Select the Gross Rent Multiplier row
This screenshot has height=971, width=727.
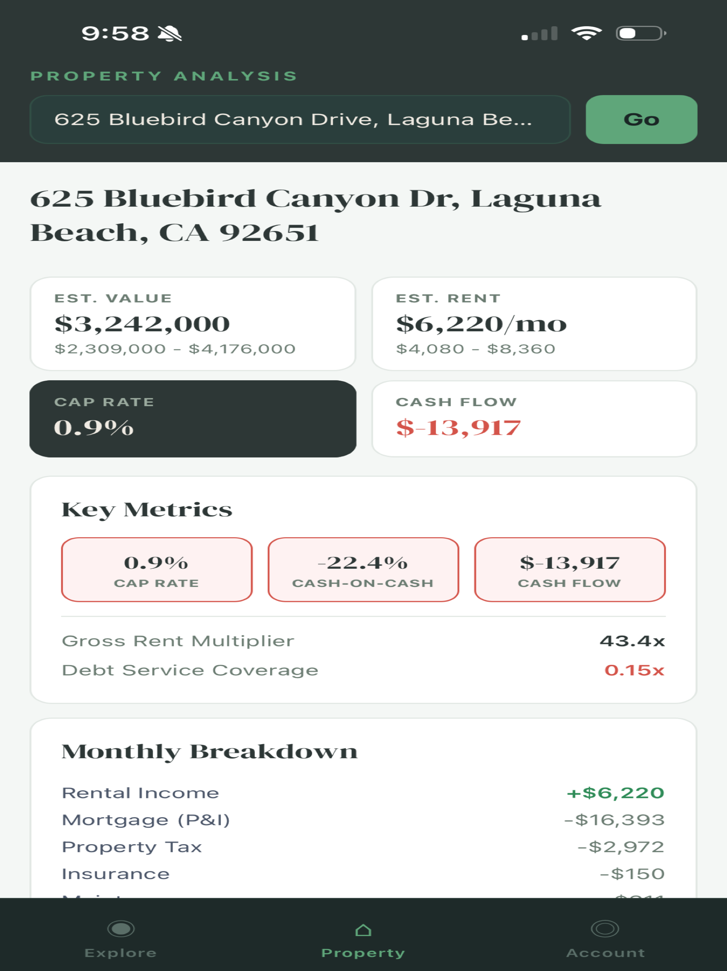(363, 641)
